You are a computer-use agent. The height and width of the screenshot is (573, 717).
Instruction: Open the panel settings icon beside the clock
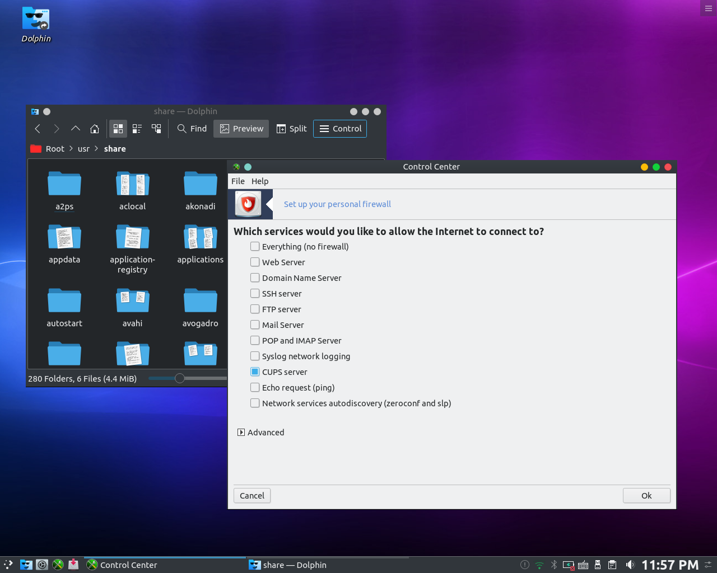coord(709,565)
